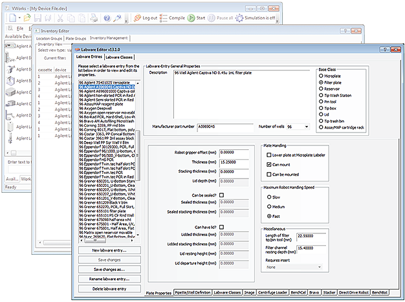Click the Copy icon in VWorks toolbar
Viewport: 405px width, 302px height.
pos(71,18)
